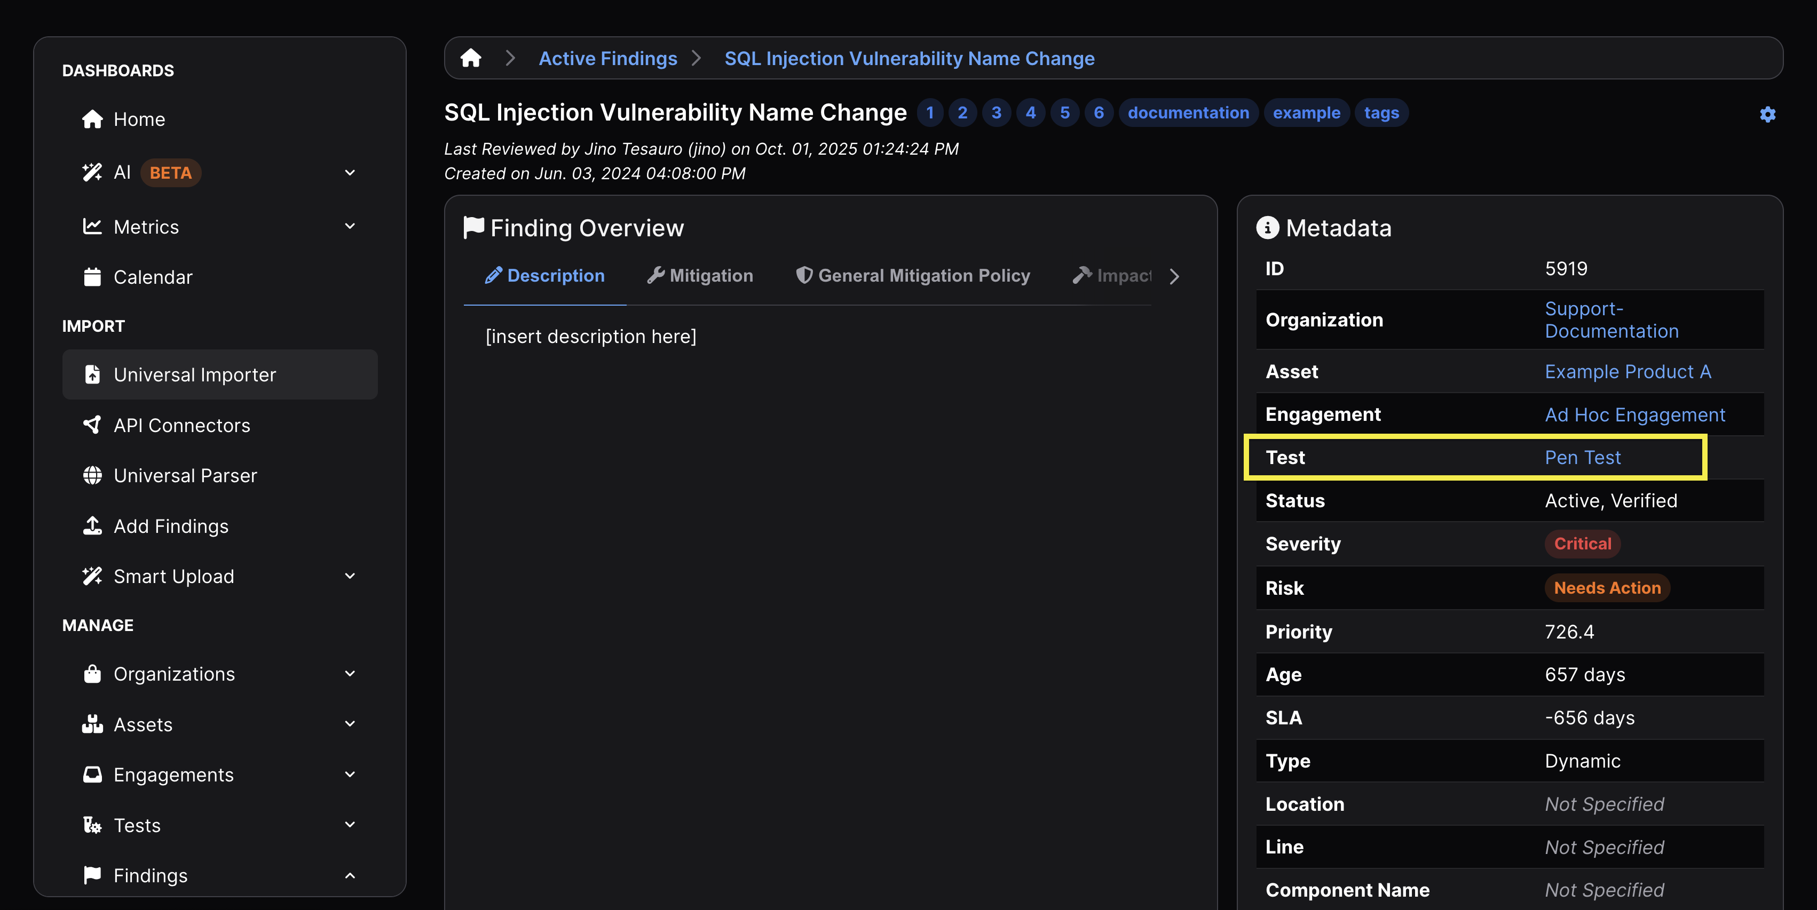Open the gear settings icon

[x=1767, y=114]
